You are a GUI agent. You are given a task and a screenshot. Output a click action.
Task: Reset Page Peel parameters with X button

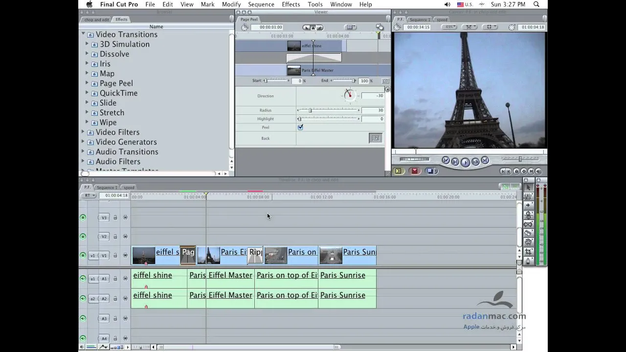387,89
